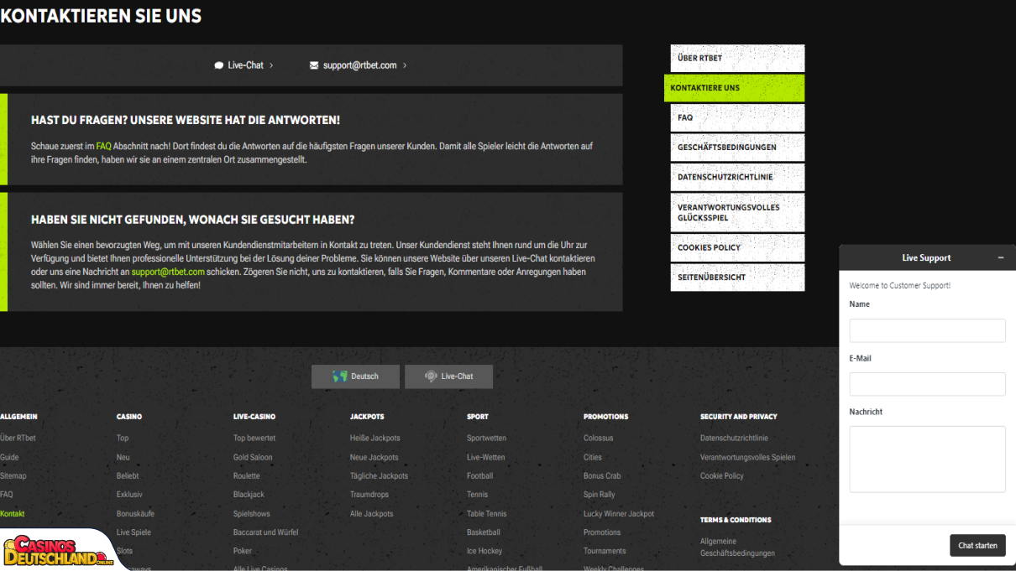The image size is (1016, 571).
Task: Click the Casinos Deutschland logo
Action: click(x=59, y=551)
